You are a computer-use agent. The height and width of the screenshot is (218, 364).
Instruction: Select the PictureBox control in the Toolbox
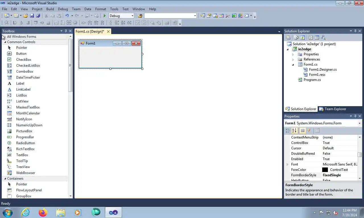point(24,131)
